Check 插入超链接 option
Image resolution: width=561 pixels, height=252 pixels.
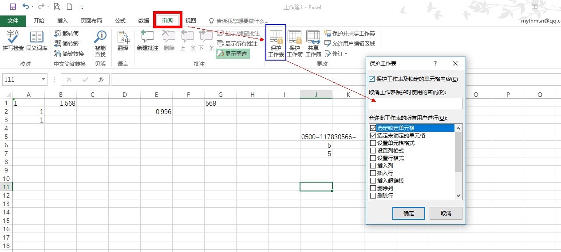pos(373,180)
